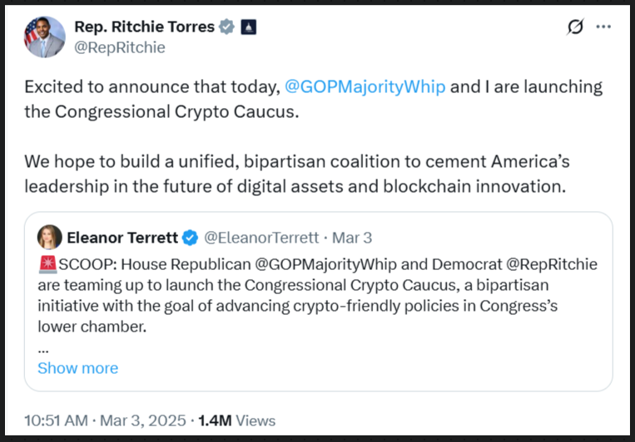Click the main post text about Crypto Caucus
The height and width of the screenshot is (442, 635).
pos(314,136)
